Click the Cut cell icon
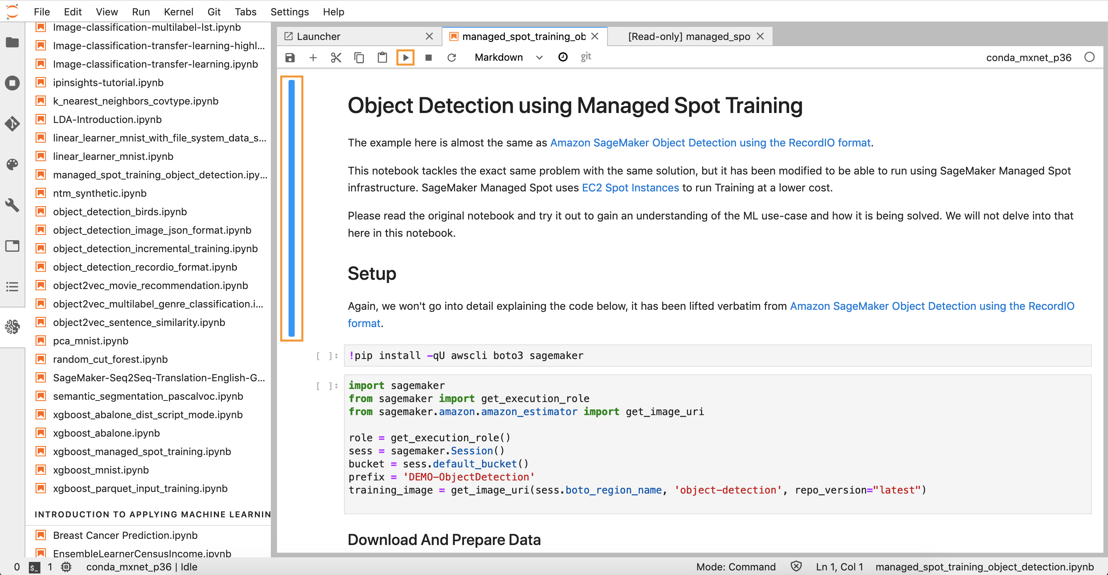The height and width of the screenshot is (575, 1108). pyautogui.click(x=335, y=57)
